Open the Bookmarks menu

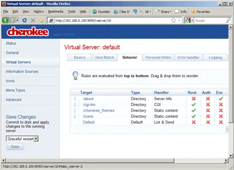56,12
